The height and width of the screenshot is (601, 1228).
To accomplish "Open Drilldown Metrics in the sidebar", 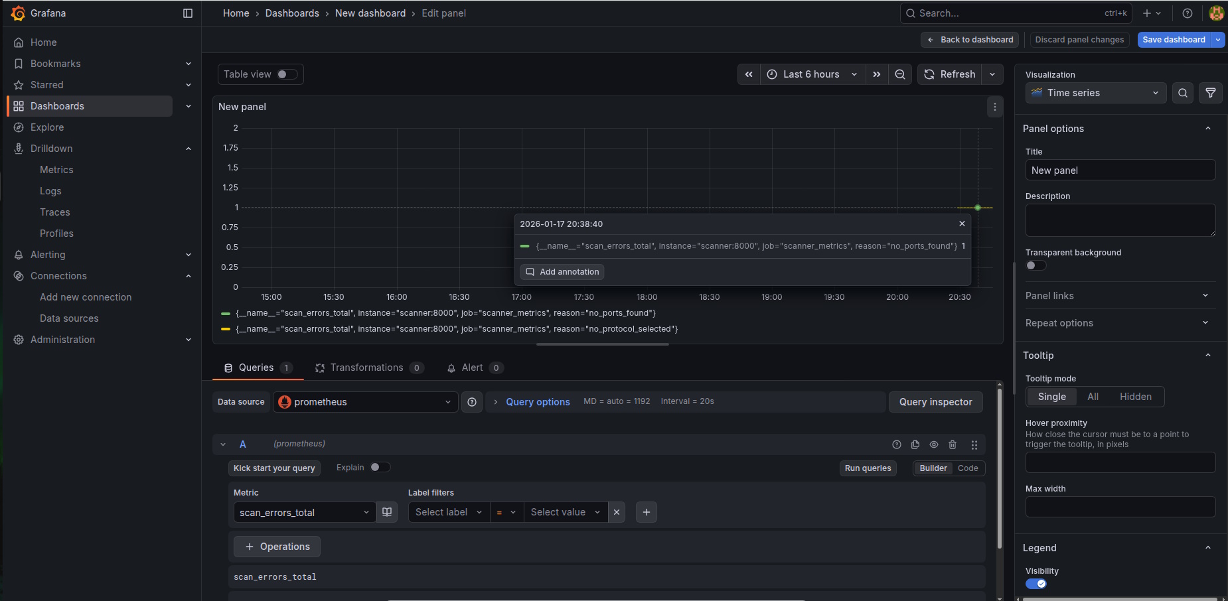I will pos(56,170).
